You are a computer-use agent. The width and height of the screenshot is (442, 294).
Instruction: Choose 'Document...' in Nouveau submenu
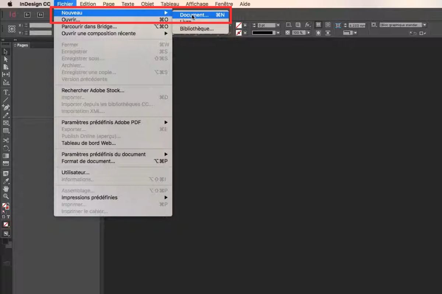[201, 15]
